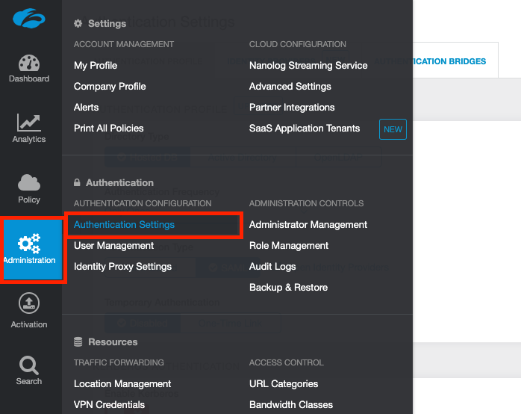Open Authentication Settings menu item
The height and width of the screenshot is (414, 521).
coord(124,224)
